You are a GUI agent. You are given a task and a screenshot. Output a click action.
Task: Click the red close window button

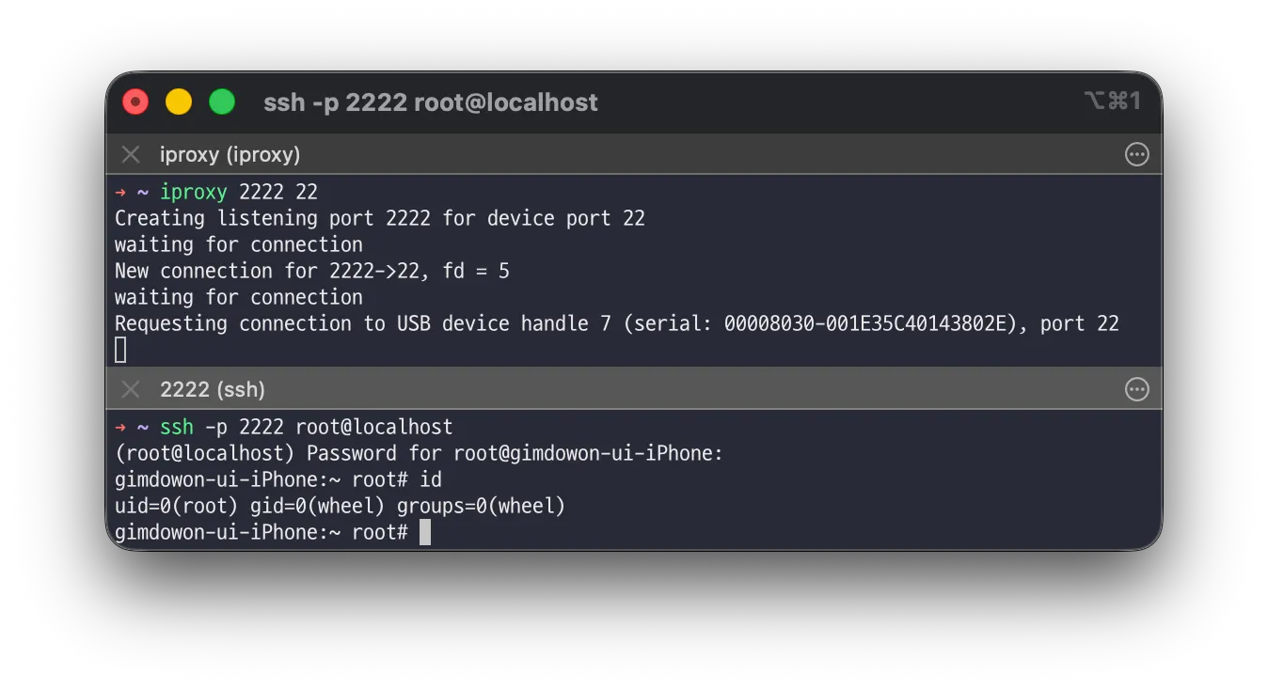[135, 102]
